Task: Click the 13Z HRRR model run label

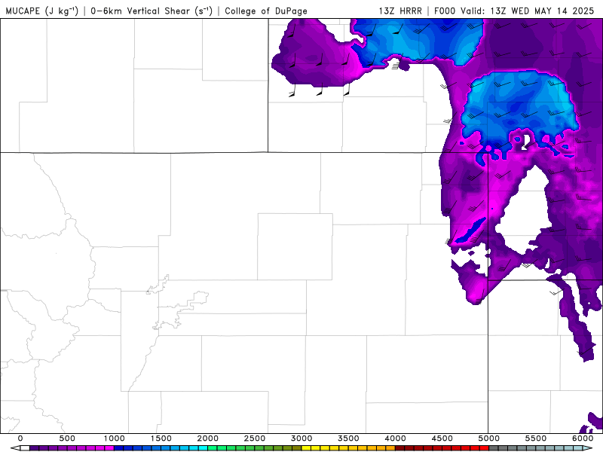Action: tap(400, 11)
